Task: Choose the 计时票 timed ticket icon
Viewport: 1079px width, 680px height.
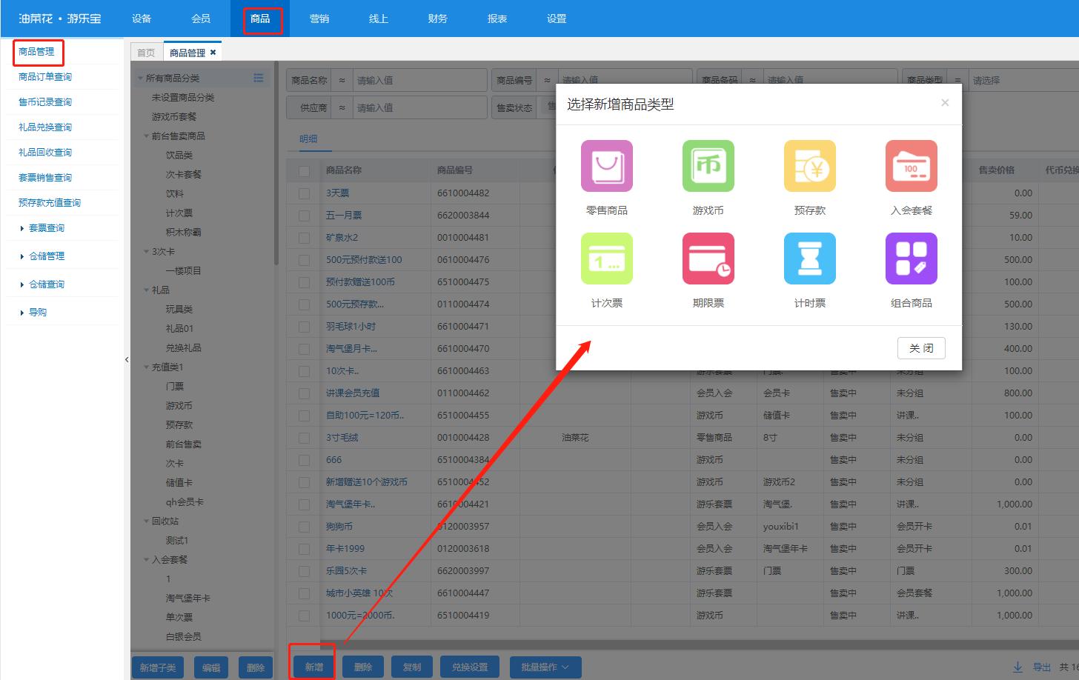Action: point(810,259)
